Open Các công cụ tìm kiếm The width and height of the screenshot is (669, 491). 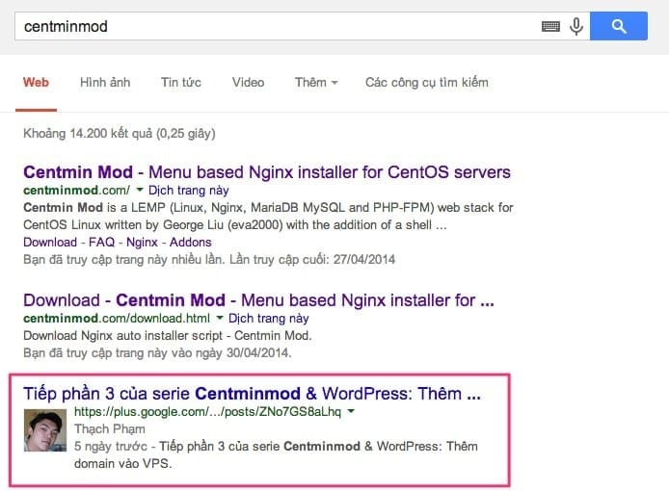(427, 82)
